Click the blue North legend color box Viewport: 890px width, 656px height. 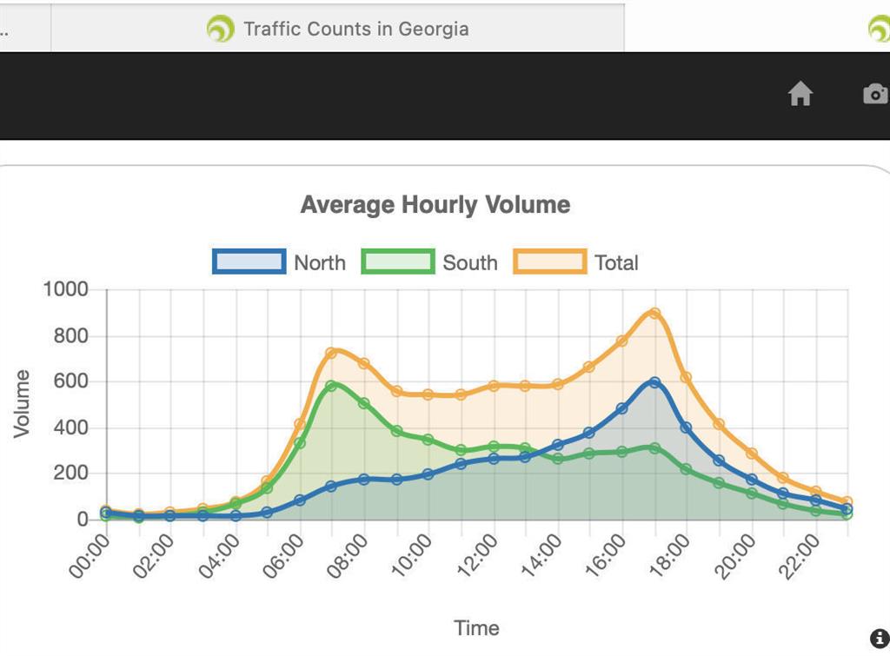(249, 262)
